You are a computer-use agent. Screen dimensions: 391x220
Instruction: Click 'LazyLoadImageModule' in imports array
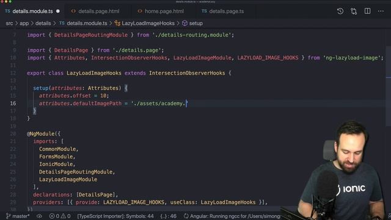click(68, 179)
